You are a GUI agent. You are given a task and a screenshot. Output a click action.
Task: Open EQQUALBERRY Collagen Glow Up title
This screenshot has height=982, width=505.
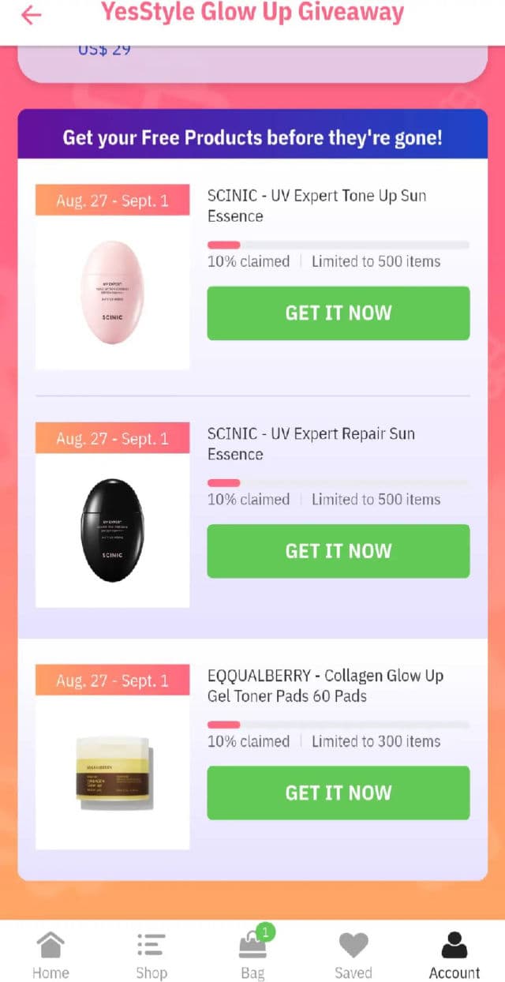tap(325, 686)
